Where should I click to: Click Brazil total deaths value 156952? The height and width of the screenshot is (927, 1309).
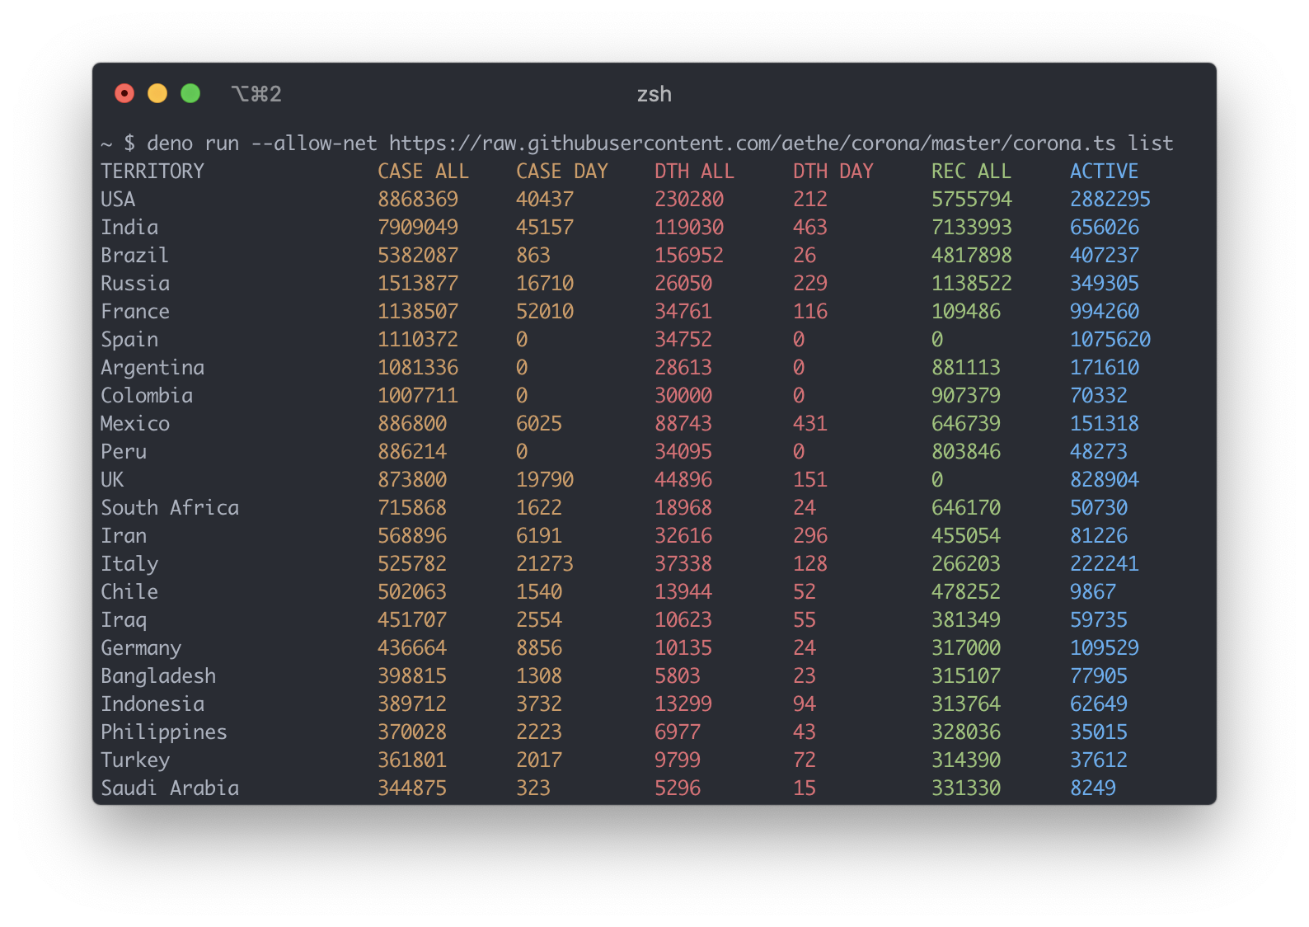point(689,256)
